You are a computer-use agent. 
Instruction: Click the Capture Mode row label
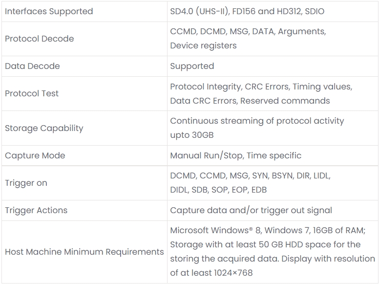click(35, 155)
